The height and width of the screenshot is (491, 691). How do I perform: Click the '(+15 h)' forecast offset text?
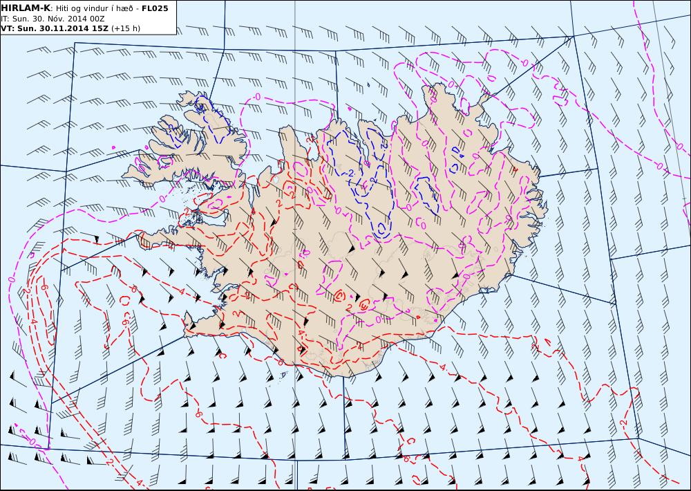126,28
